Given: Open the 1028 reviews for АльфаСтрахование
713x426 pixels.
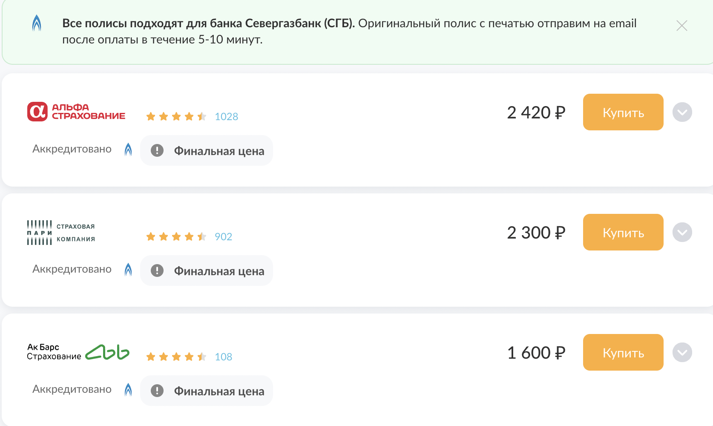Looking at the screenshot, I should [226, 117].
